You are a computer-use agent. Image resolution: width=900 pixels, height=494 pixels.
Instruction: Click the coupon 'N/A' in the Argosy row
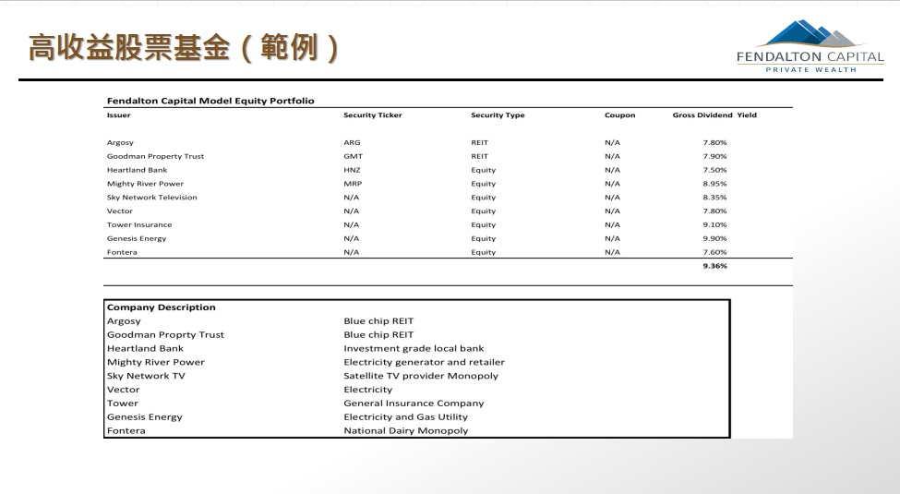click(x=612, y=142)
